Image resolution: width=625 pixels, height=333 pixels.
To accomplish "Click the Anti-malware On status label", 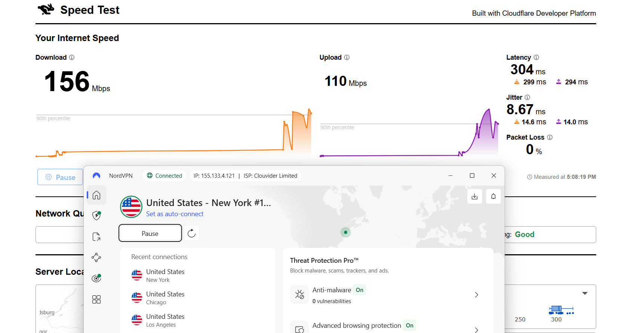I will coord(360,290).
